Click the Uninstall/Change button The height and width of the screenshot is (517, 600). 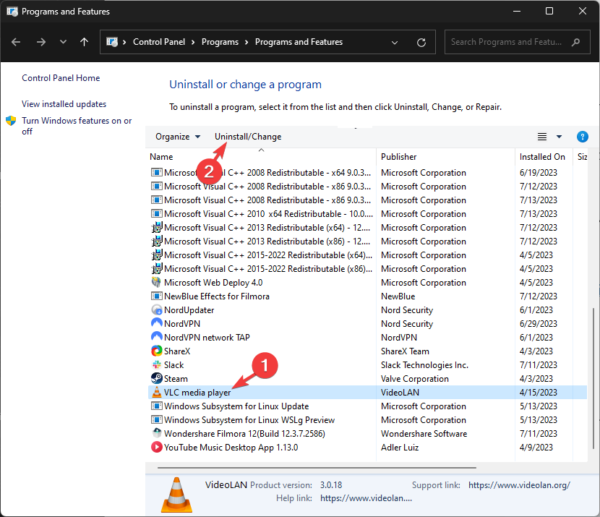[x=248, y=137]
